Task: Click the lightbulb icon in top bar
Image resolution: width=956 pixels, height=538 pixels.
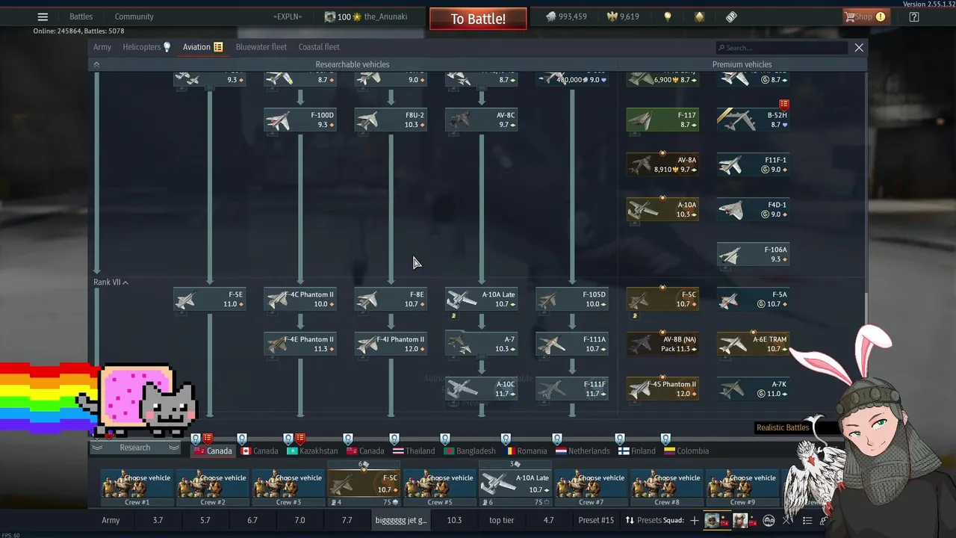Action: 668,16
